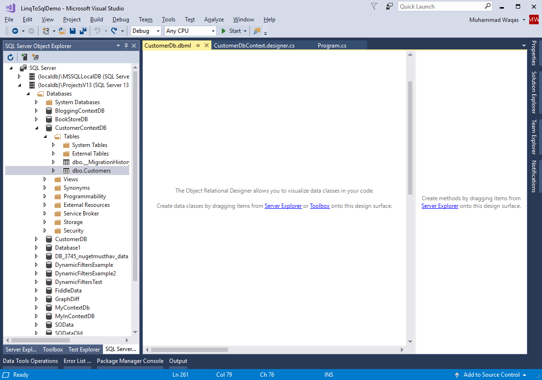The image size is (542, 380).
Task: Click the publish arrow icon in status bar
Action: (457, 375)
